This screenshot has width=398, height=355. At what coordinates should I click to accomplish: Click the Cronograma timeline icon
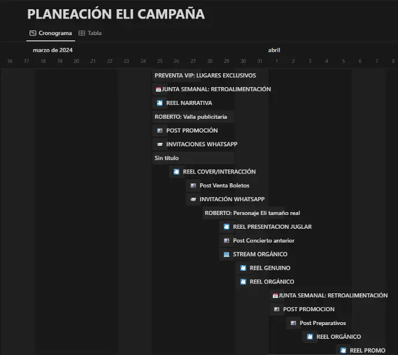pos(33,33)
